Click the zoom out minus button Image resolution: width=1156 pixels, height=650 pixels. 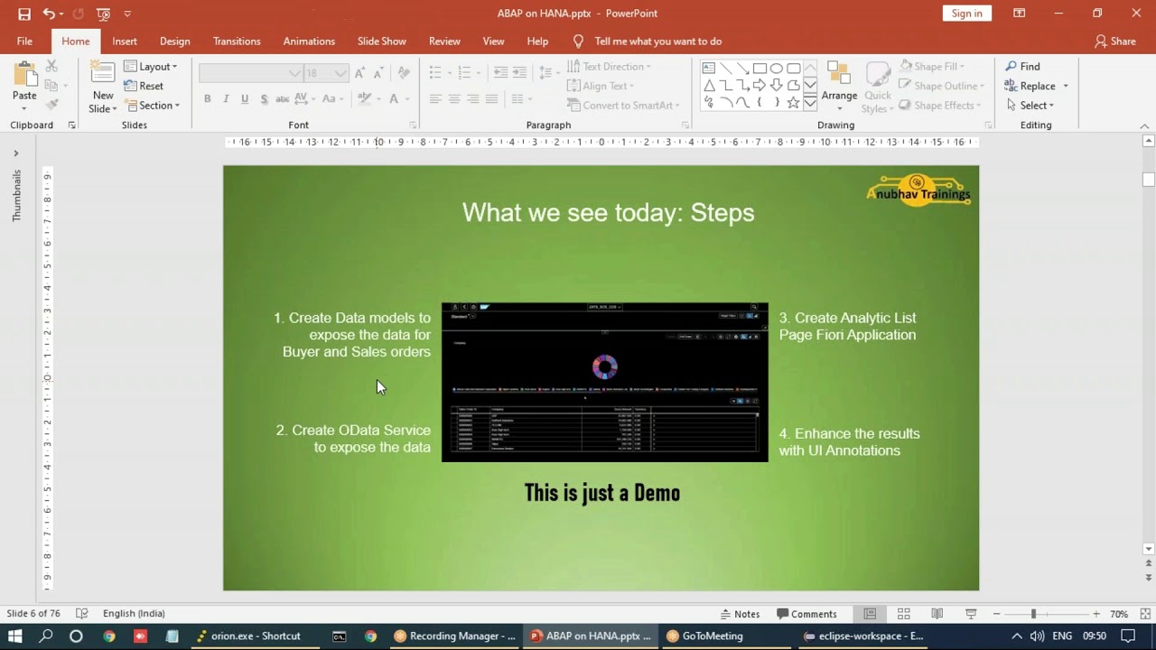pyautogui.click(x=997, y=614)
